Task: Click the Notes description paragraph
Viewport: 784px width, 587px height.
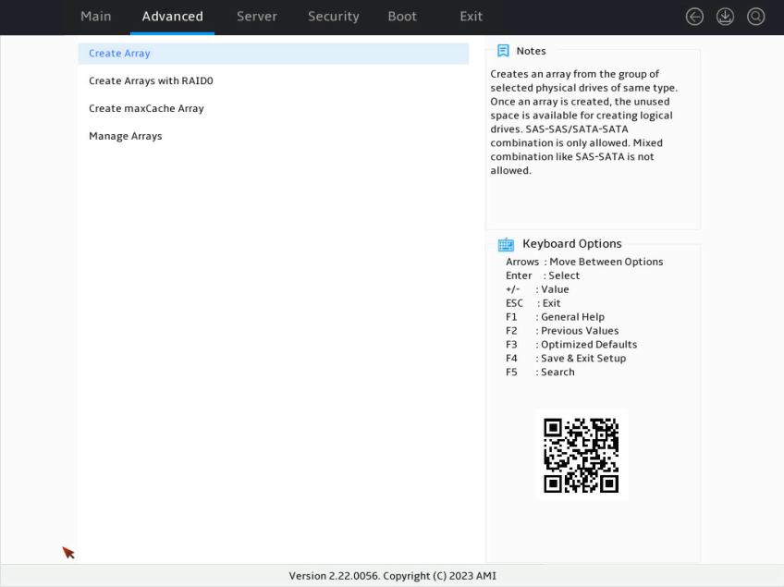Action: click(x=584, y=122)
